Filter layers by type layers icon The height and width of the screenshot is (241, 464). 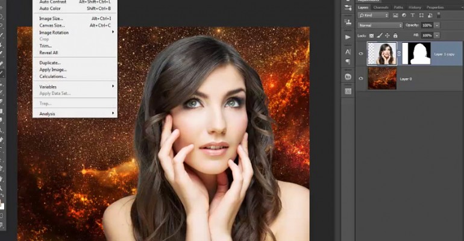pos(413,16)
